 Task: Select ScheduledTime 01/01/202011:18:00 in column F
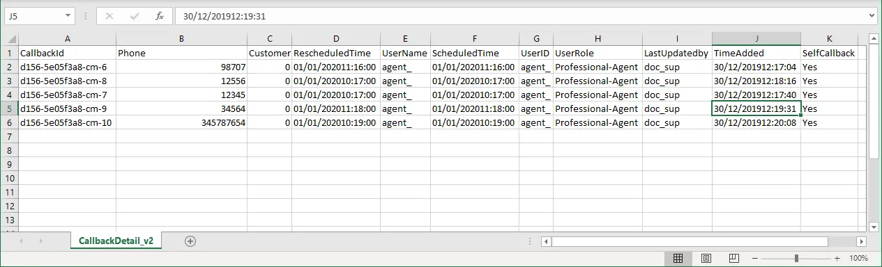coord(474,108)
